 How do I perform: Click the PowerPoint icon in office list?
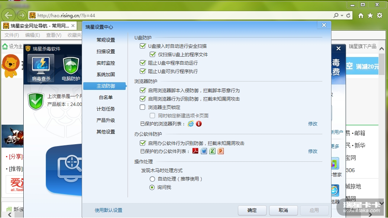[x=221, y=151]
